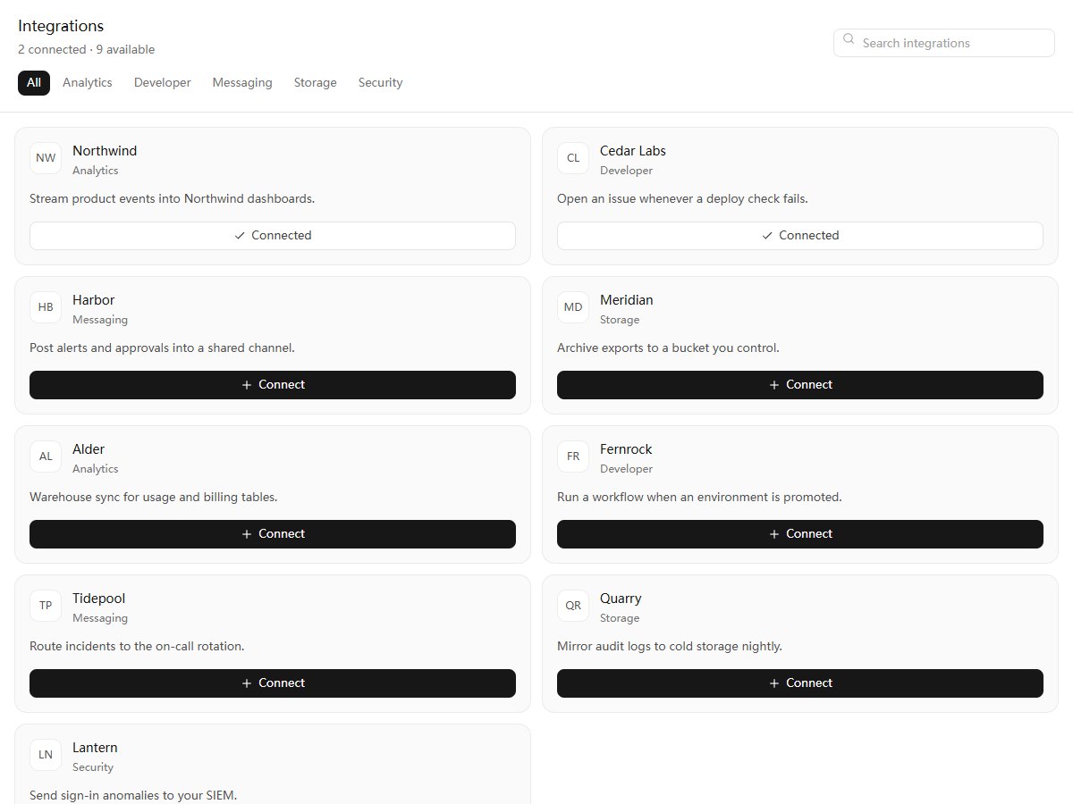Click the Harbor card title
The width and height of the screenshot is (1073, 804).
click(x=93, y=300)
